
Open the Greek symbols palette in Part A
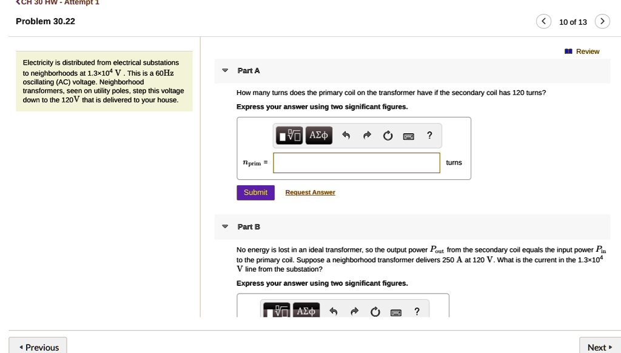click(x=318, y=135)
